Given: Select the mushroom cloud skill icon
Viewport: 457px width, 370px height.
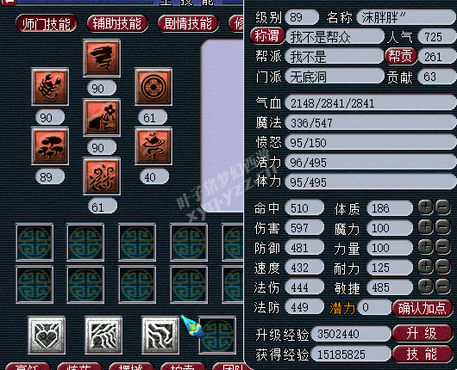Looking at the screenshot, I should click(50, 146).
